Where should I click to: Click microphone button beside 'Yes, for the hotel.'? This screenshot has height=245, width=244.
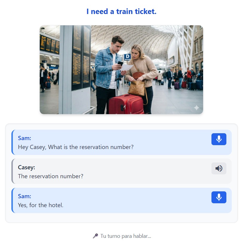point(219,197)
